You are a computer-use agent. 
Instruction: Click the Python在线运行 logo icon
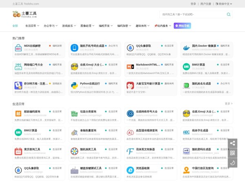[x=74, y=85]
